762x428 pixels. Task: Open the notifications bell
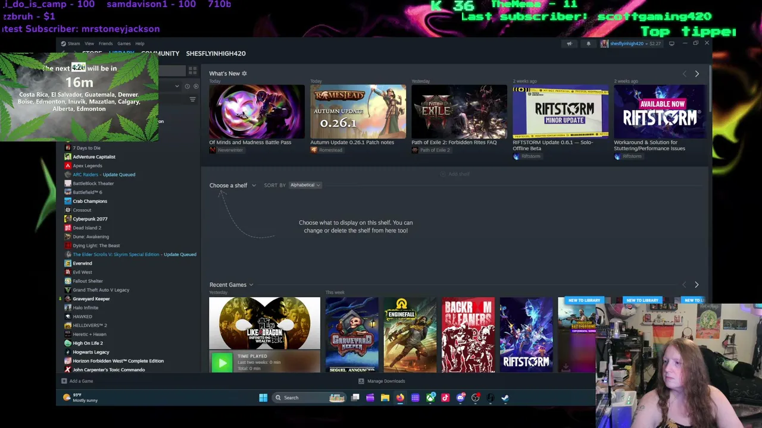pos(589,43)
